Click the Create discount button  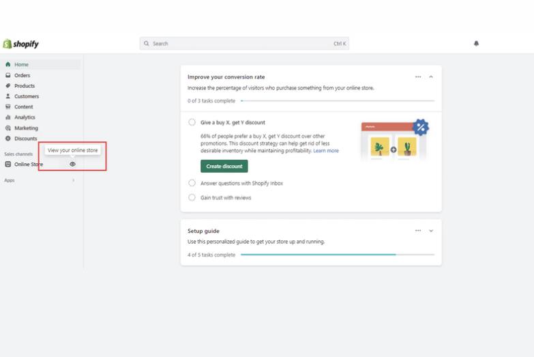pos(224,166)
